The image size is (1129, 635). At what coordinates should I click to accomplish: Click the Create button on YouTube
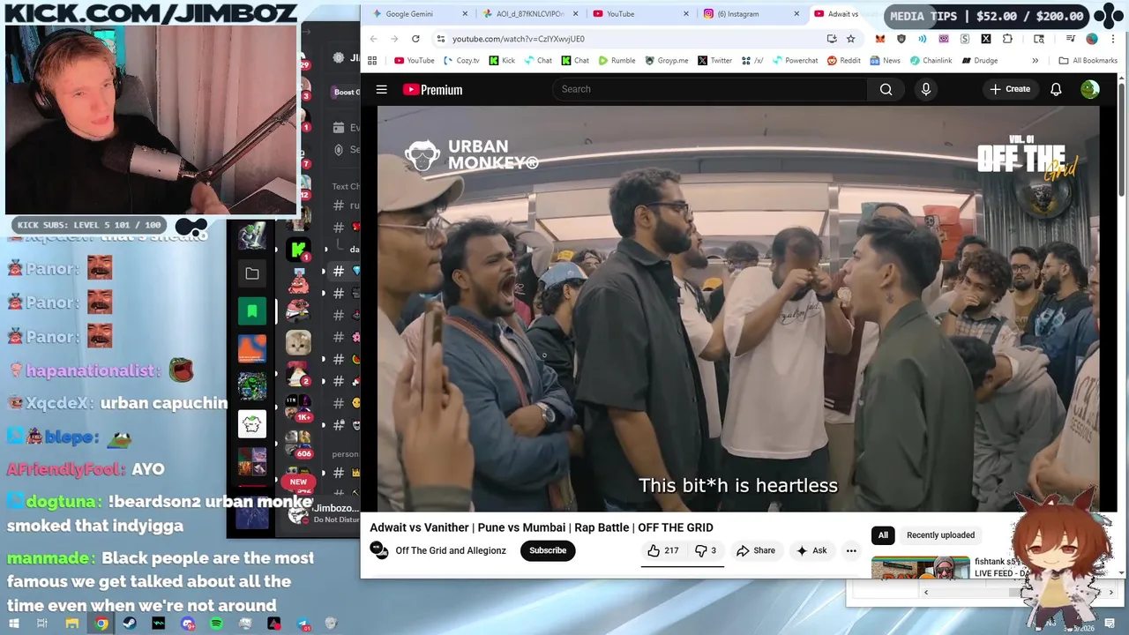pos(1010,89)
